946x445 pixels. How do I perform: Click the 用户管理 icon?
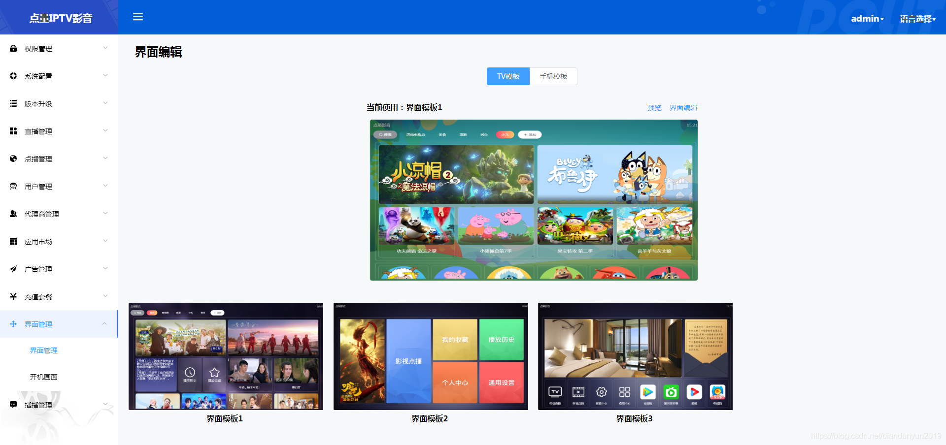point(13,186)
